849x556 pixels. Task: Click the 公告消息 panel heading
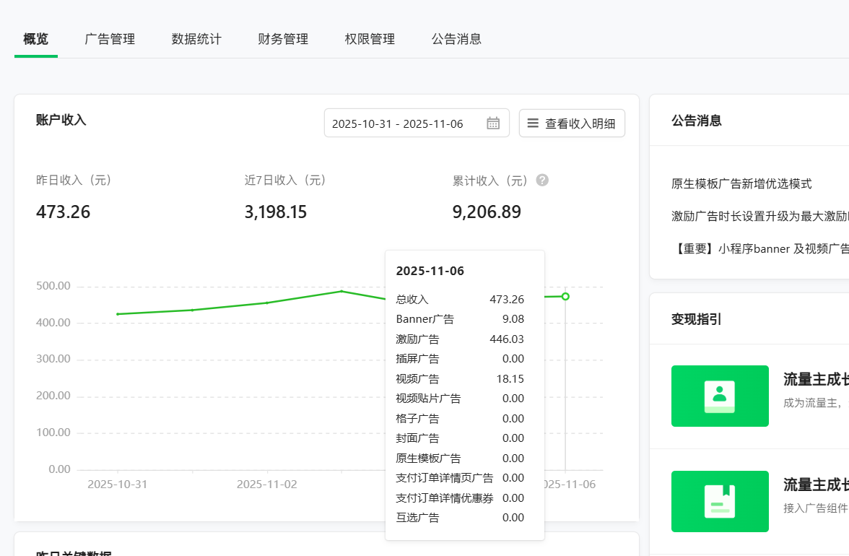tap(696, 121)
